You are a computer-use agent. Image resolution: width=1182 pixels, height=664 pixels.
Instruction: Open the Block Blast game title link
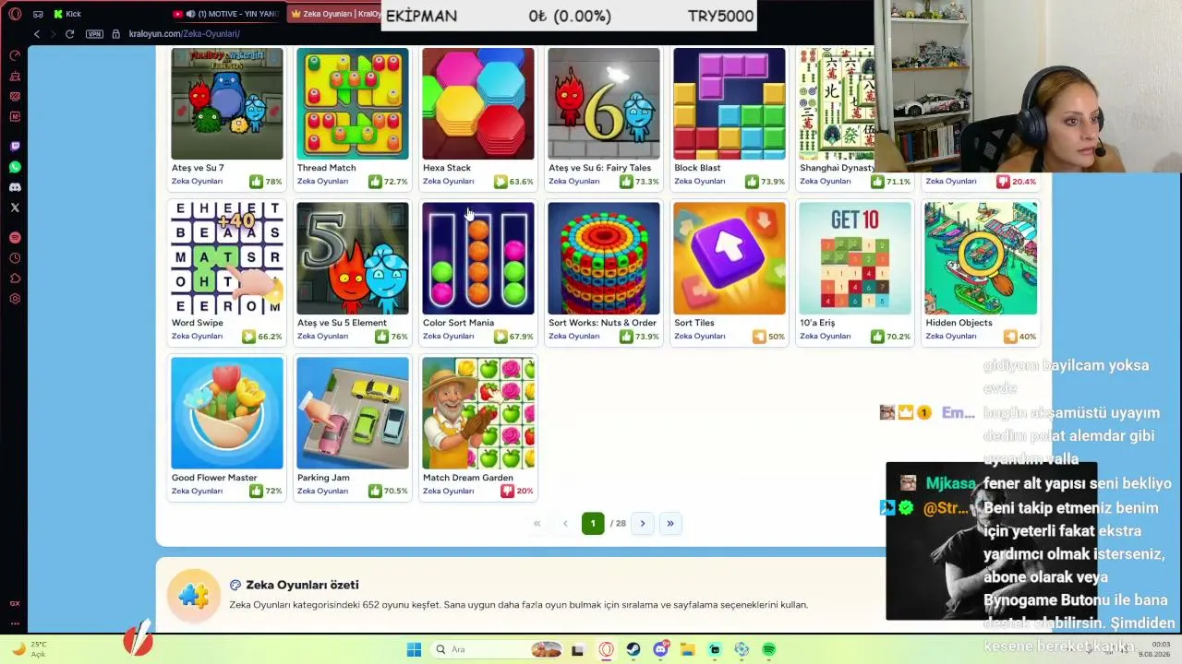pos(697,168)
